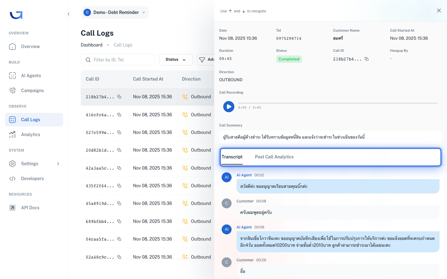This screenshot has width=447, height=279.
Task: Click the Call Summary text box
Action: coord(330,137)
